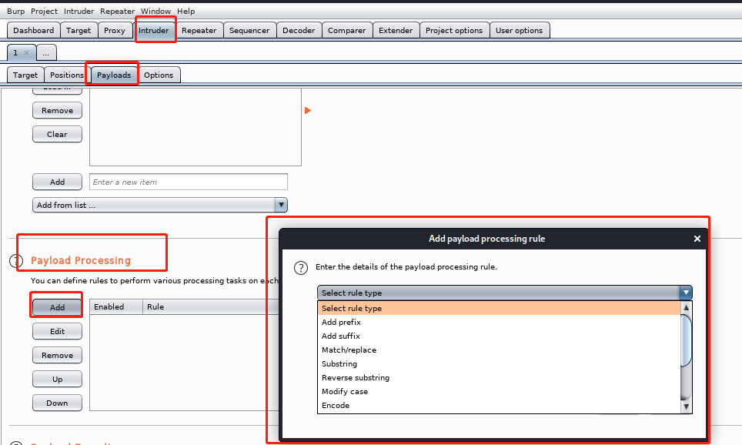Click the orange arrow beside the payload list
The image size is (742, 445).
tap(308, 111)
